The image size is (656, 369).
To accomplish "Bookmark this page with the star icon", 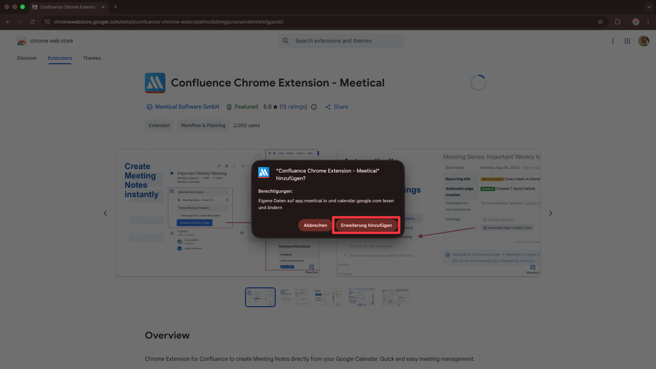I will tap(600, 22).
